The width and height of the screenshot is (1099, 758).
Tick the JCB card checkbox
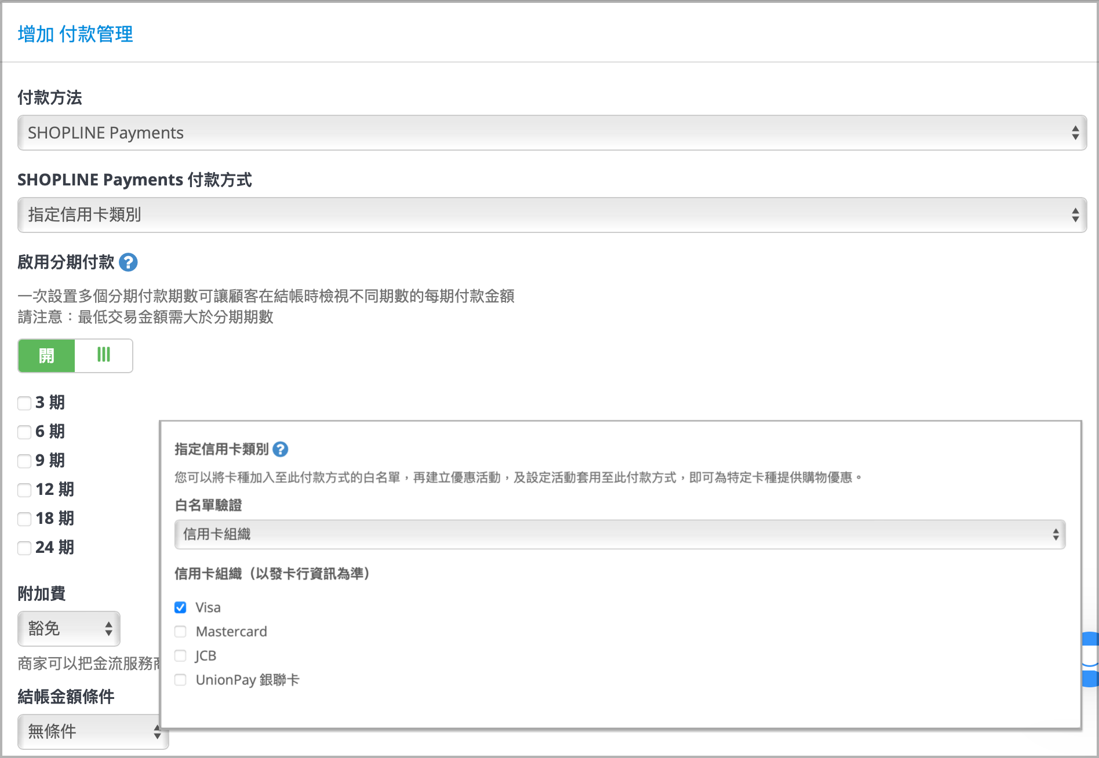(180, 655)
